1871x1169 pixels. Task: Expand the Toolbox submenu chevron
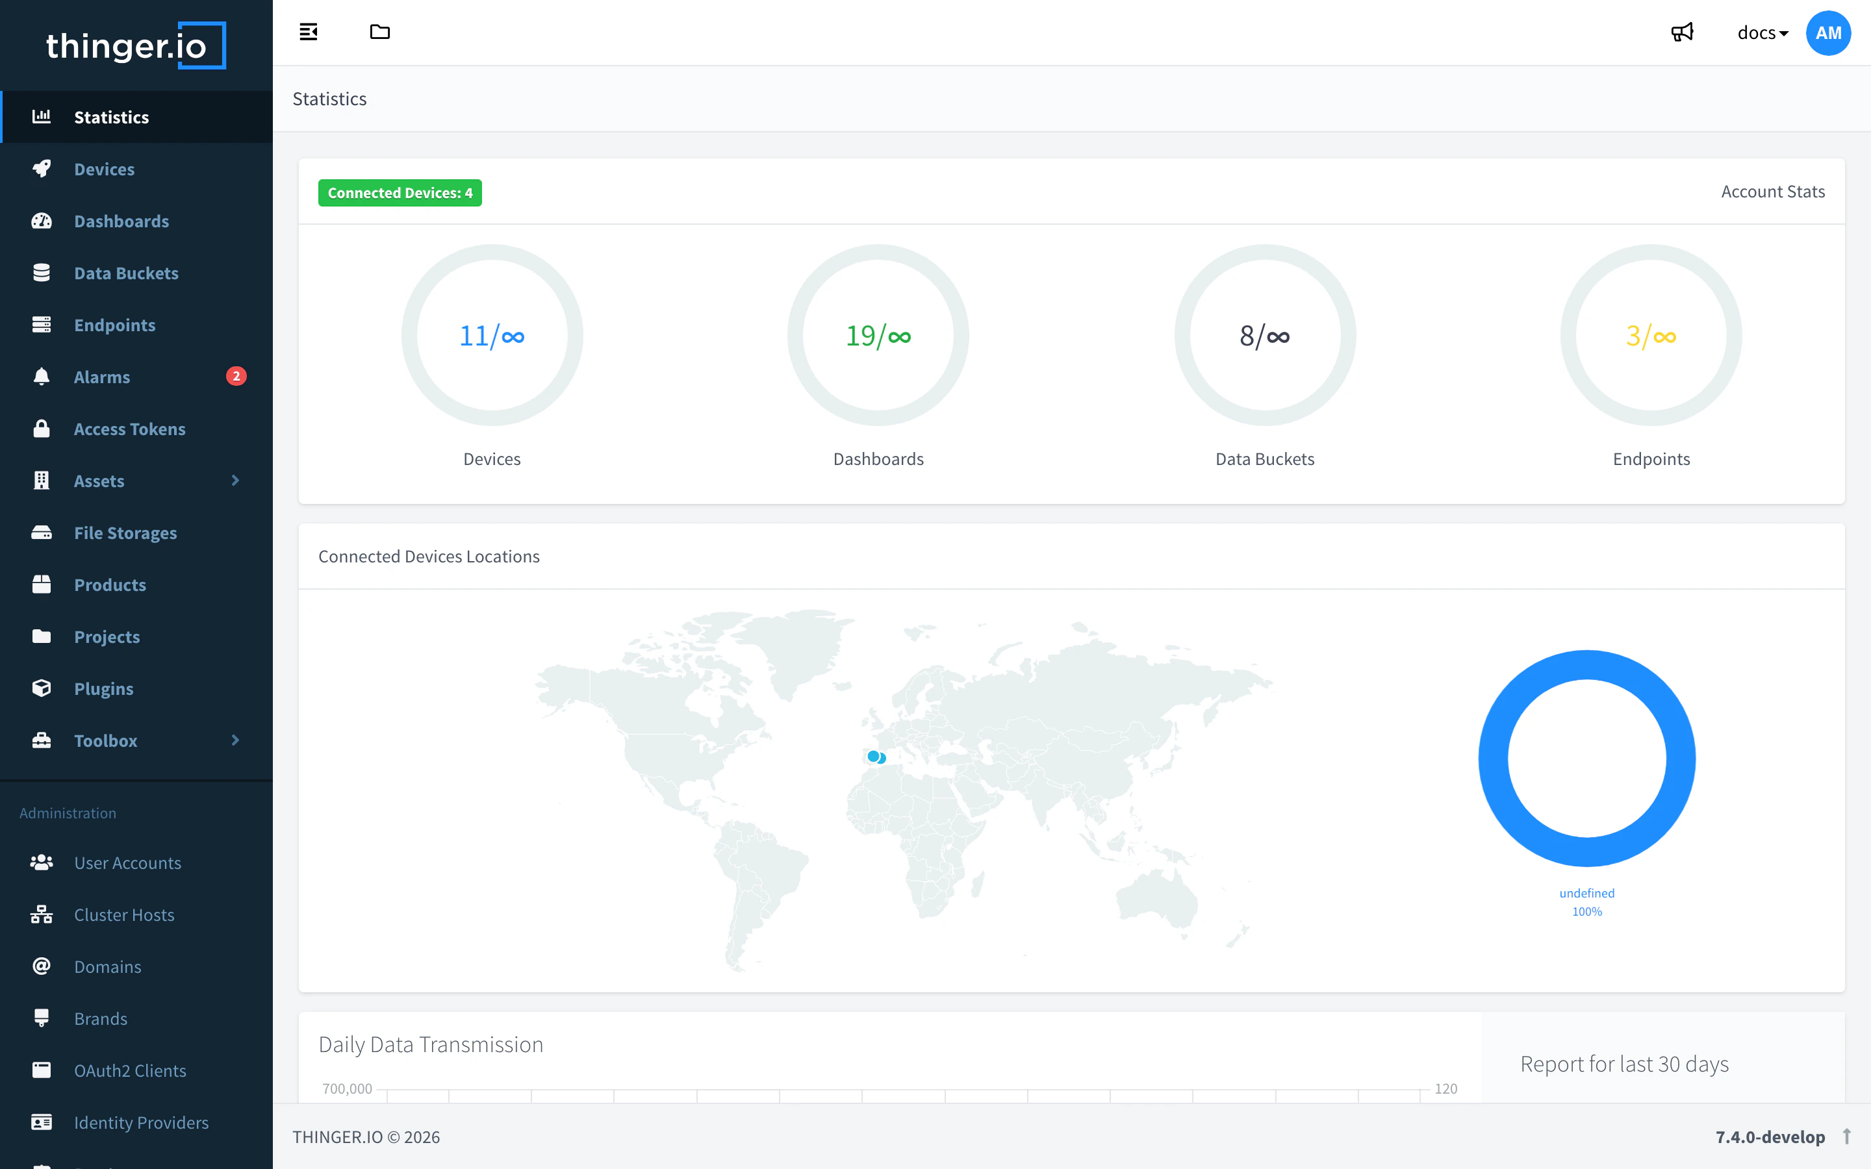click(x=235, y=740)
